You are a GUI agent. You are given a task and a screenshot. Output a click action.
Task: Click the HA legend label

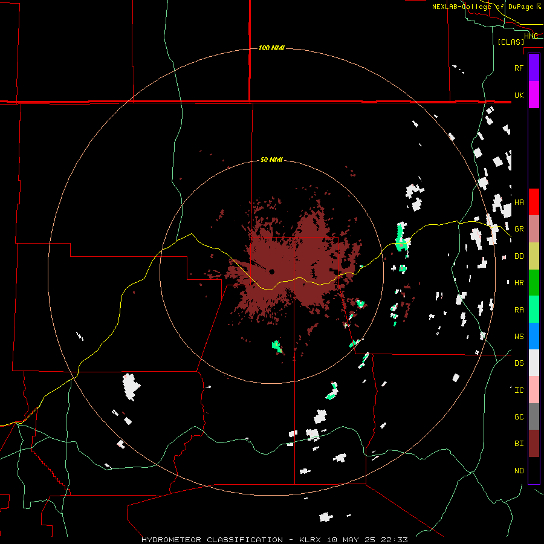pyautogui.click(x=519, y=202)
